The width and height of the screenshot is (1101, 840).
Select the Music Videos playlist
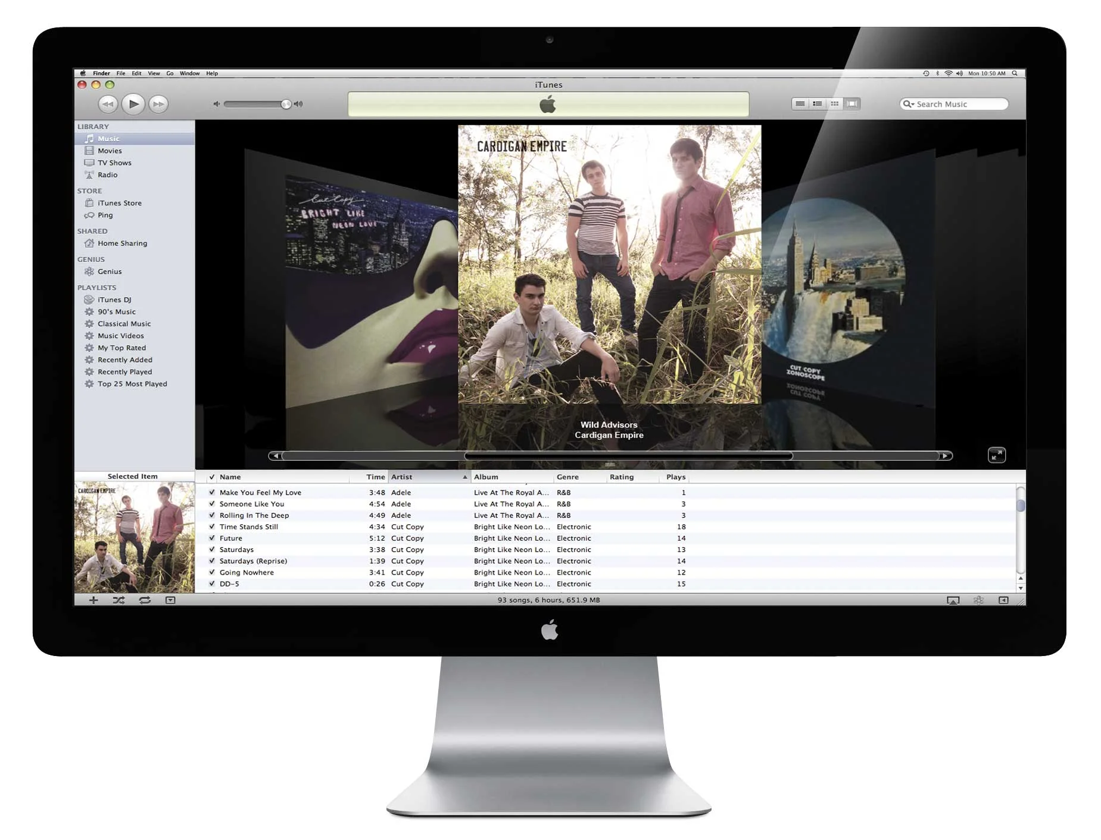tap(135, 336)
